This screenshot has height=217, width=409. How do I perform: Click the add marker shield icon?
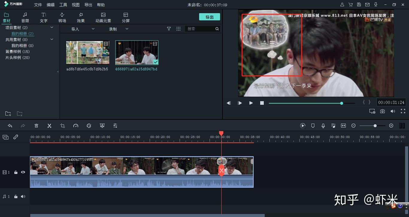[x=313, y=126]
